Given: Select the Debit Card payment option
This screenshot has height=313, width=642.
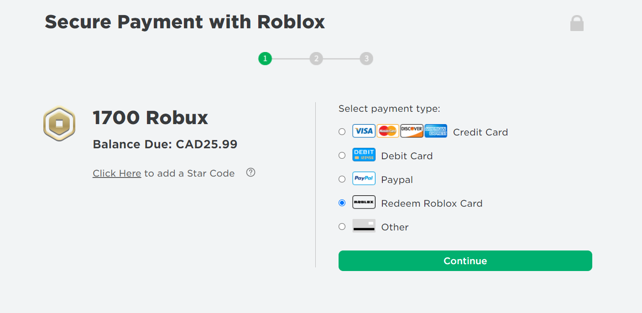Looking at the screenshot, I should [342, 155].
